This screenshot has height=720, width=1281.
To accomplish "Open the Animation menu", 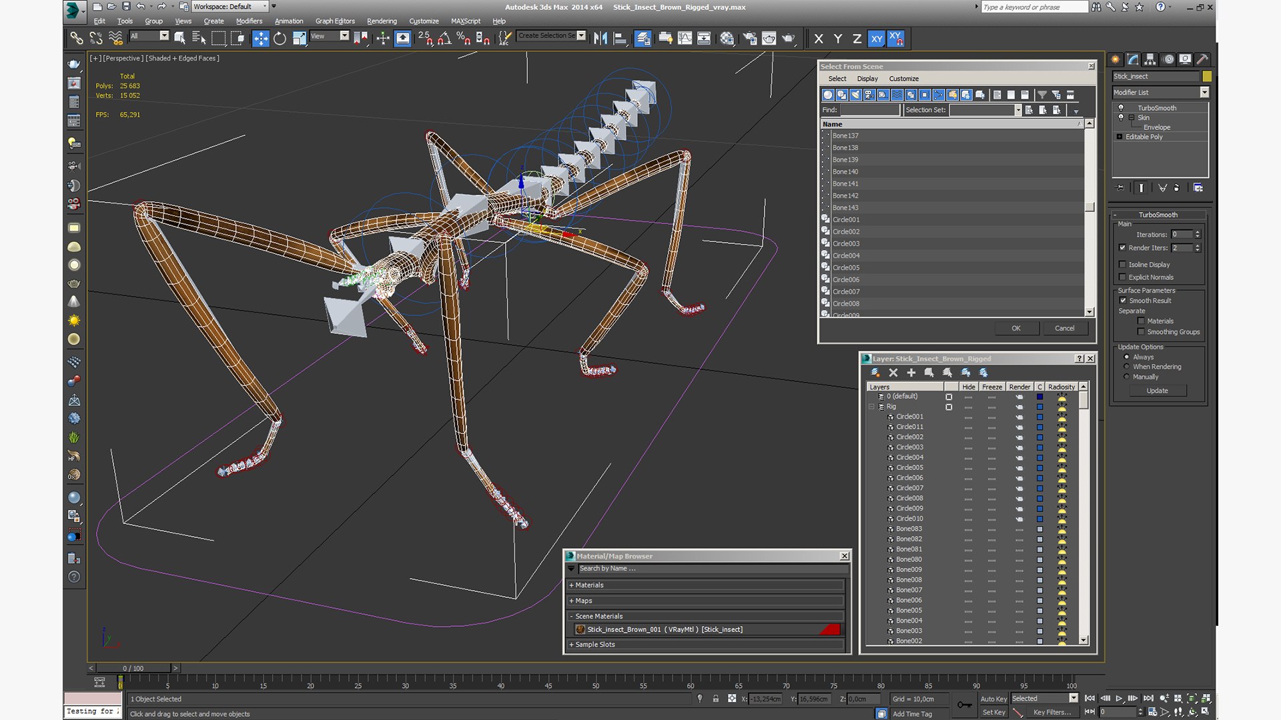I will [x=289, y=21].
